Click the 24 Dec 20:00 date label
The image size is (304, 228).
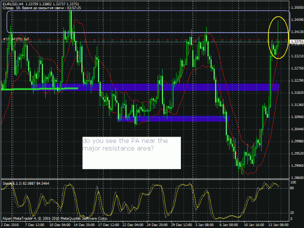pos(157,225)
